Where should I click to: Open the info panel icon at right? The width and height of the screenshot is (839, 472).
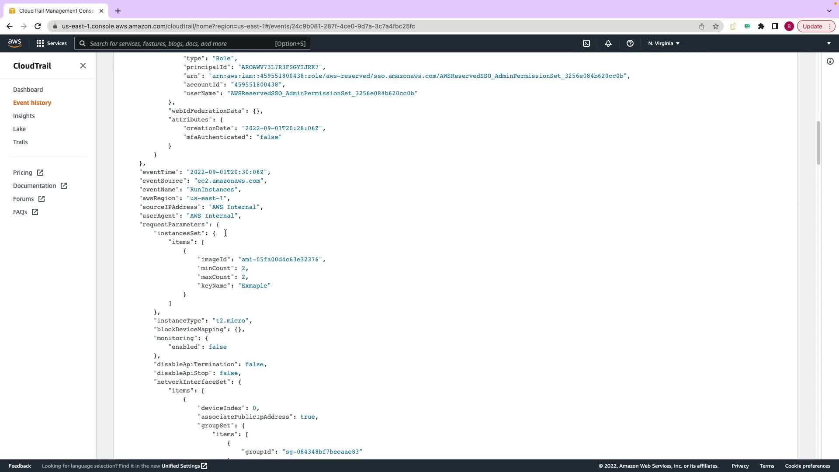pos(830,61)
